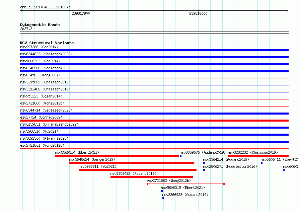Open nsv5569310 (Ebert2021) variant label
Image resolution: width=298 pixels, height=211 pixels.
coord(77,152)
